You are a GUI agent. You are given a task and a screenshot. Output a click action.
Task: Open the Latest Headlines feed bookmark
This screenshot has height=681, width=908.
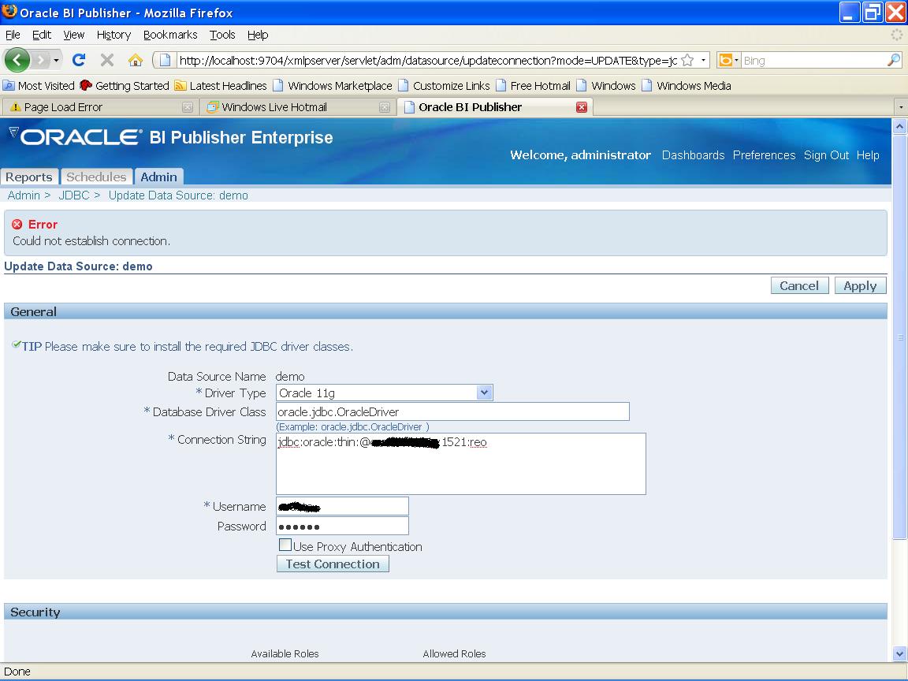[x=221, y=86]
